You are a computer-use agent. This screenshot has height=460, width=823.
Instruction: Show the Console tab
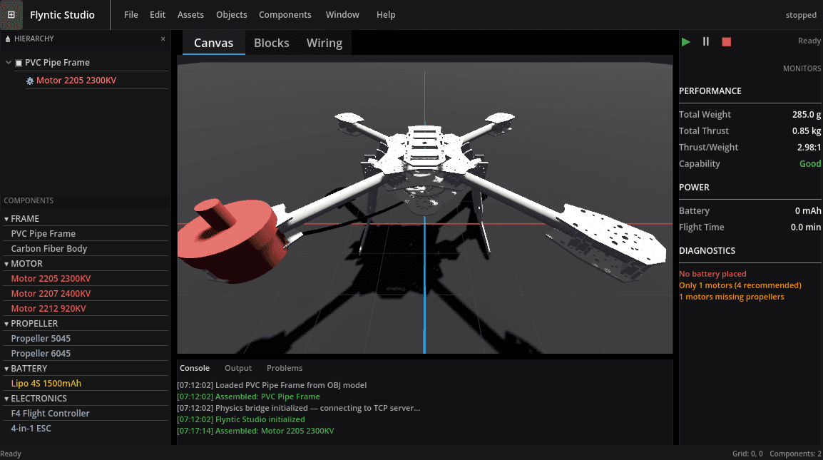[195, 368]
